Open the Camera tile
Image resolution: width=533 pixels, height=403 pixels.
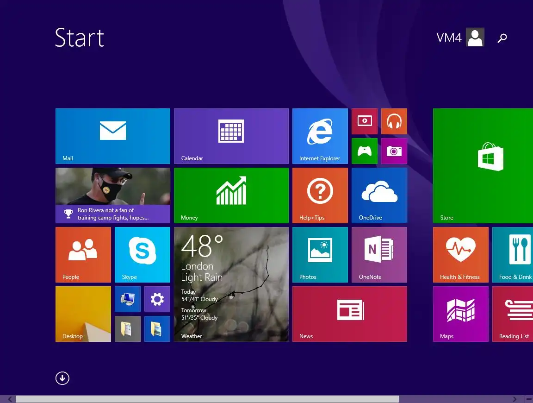(x=394, y=151)
